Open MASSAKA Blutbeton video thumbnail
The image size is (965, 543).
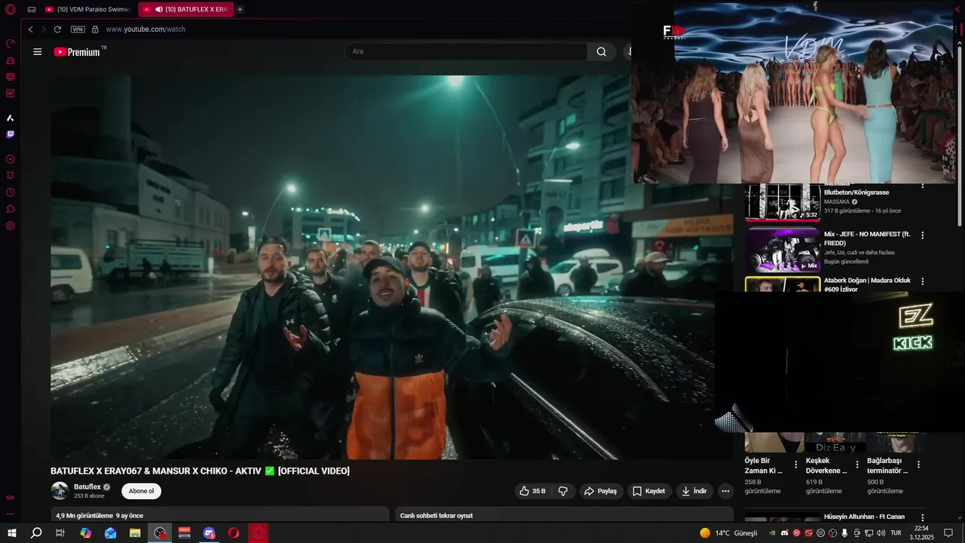pyautogui.click(x=783, y=201)
